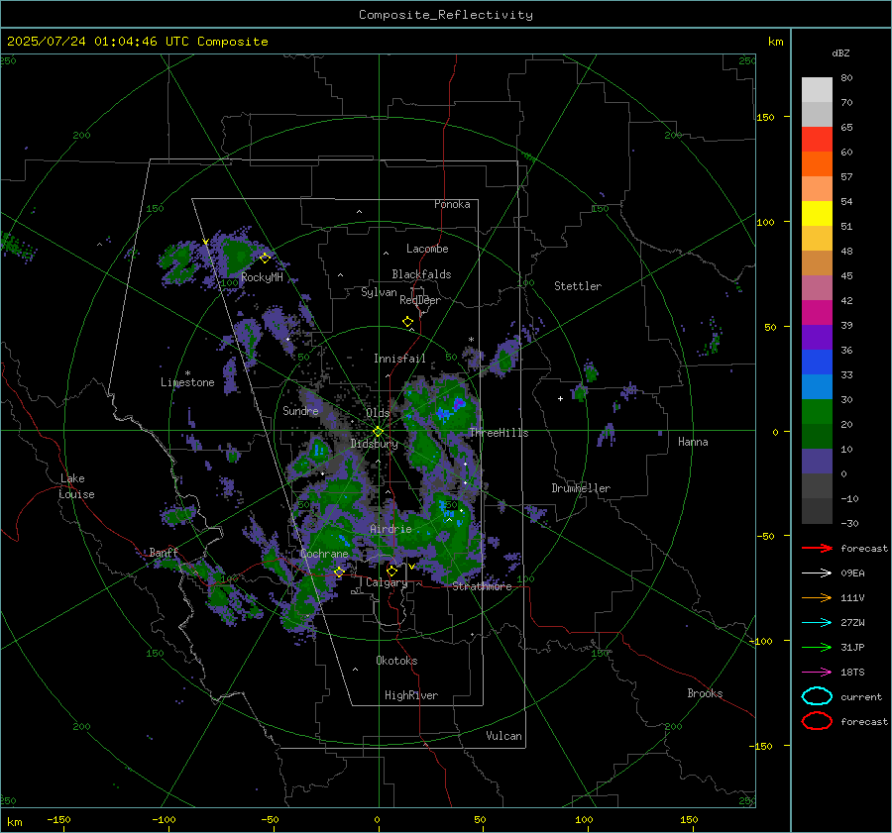The width and height of the screenshot is (892, 833).
Task: Click the yellow radar-center diamond near Didsbury
Action: click(x=378, y=432)
